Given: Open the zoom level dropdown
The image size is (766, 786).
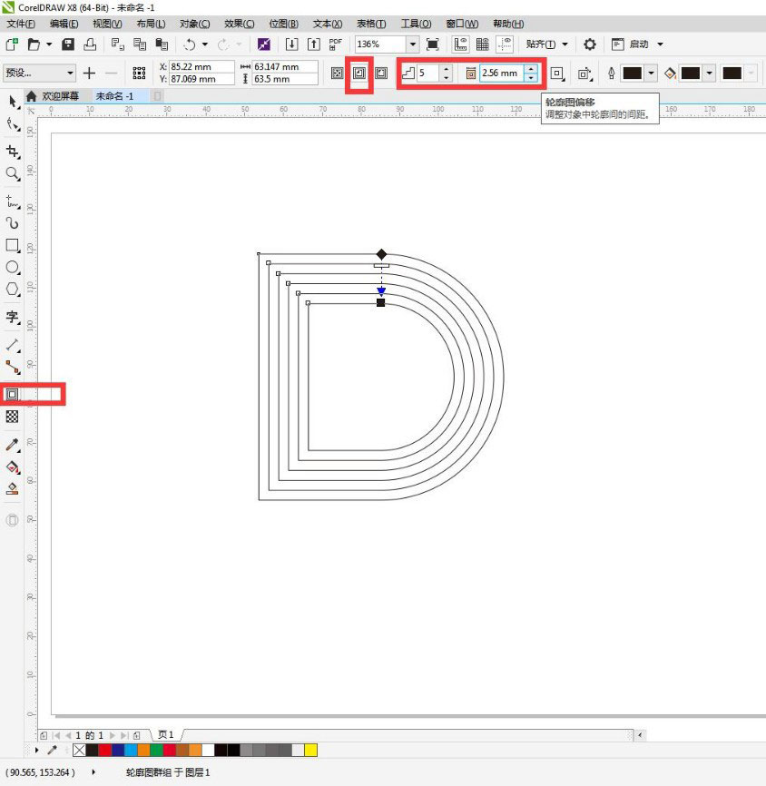Looking at the screenshot, I should tap(412, 44).
